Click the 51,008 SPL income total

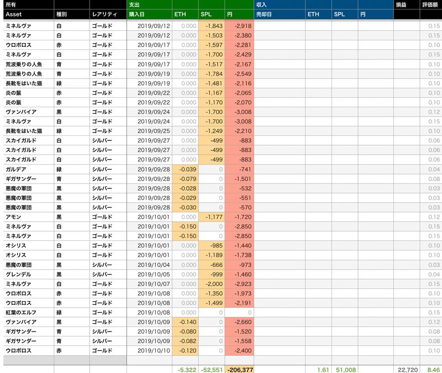(x=345, y=368)
